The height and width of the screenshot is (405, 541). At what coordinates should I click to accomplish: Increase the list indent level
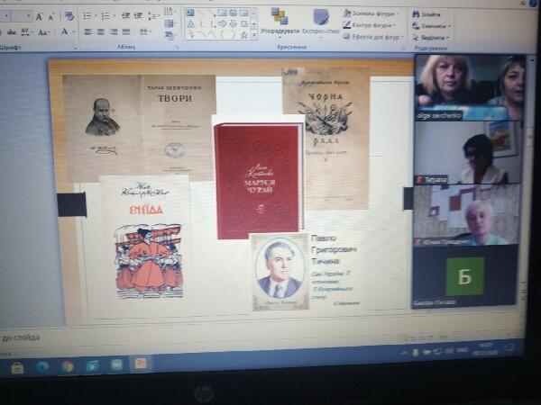click(138, 15)
